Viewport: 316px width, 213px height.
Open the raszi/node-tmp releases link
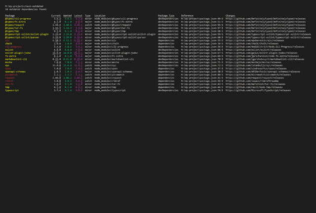pos(254,87)
